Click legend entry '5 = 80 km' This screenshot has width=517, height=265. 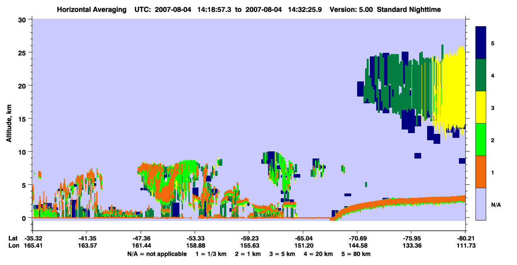357,254
